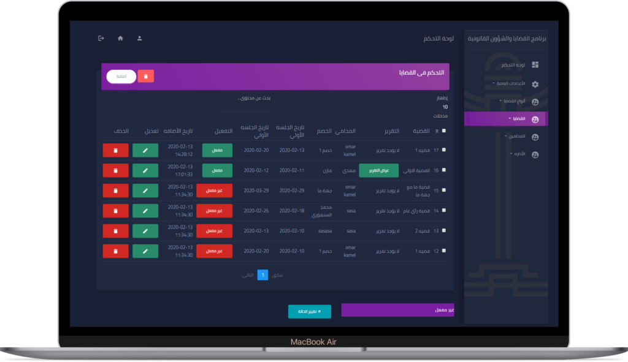Click the dashboard grid icon in sidebar
628x362 pixels.
coord(535,65)
